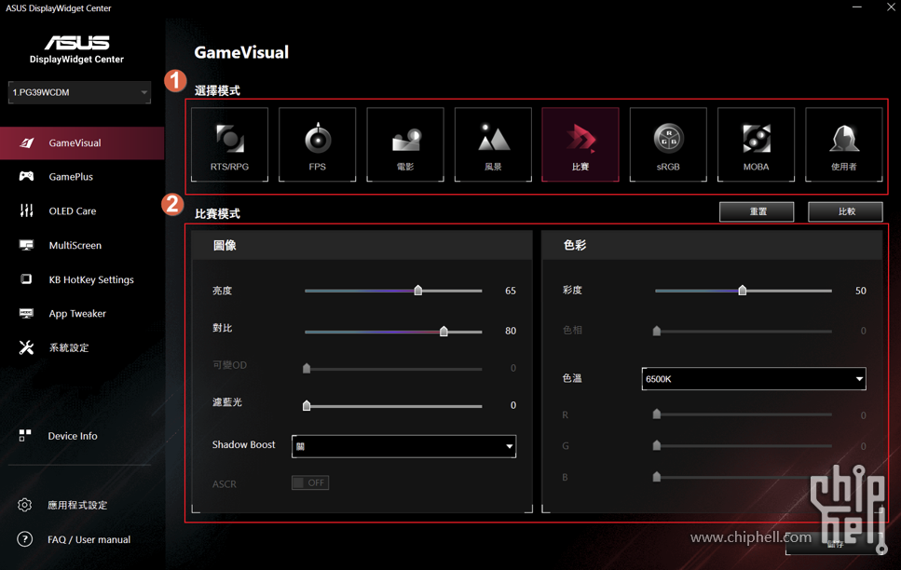Select the 比賽 racing mode tile

pos(580,144)
